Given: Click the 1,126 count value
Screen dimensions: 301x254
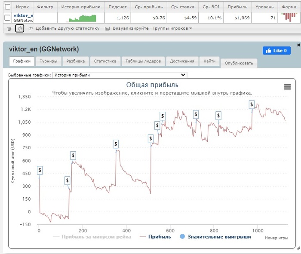Looking at the screenshot, I should (123, 18).
